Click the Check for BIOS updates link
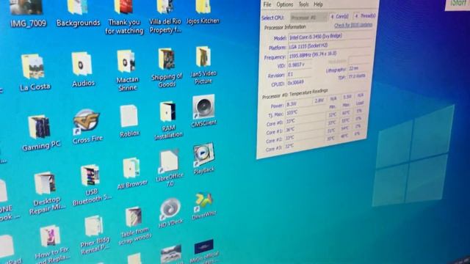470x264 pixels. coord(353,25)
